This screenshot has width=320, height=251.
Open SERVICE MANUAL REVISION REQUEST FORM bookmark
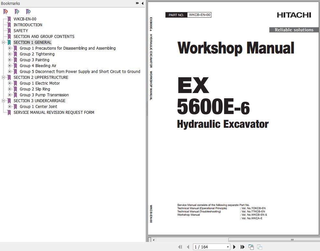[54, 113]
